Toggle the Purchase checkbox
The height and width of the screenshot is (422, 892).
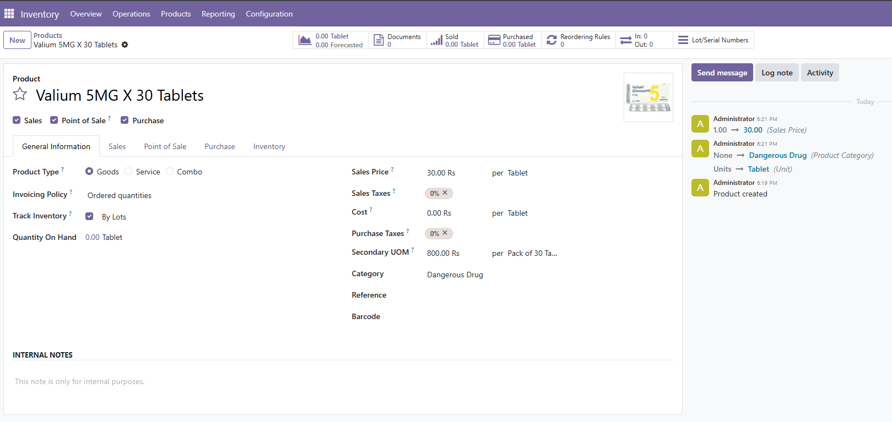point(125,120)
